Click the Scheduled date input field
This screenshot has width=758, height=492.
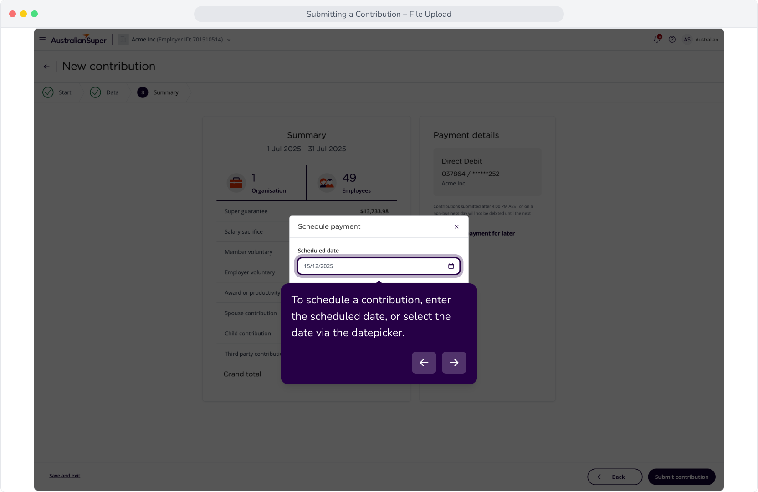click(379, 266)
